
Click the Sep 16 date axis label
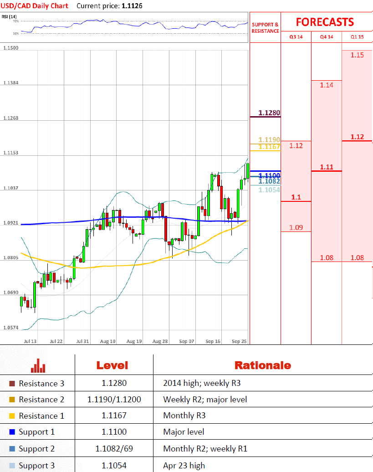(213, 341)
